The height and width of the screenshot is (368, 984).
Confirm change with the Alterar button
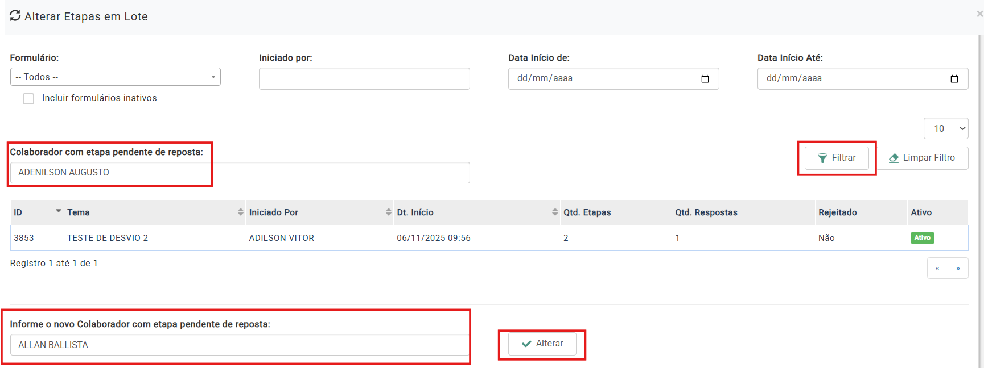(542, 344)
